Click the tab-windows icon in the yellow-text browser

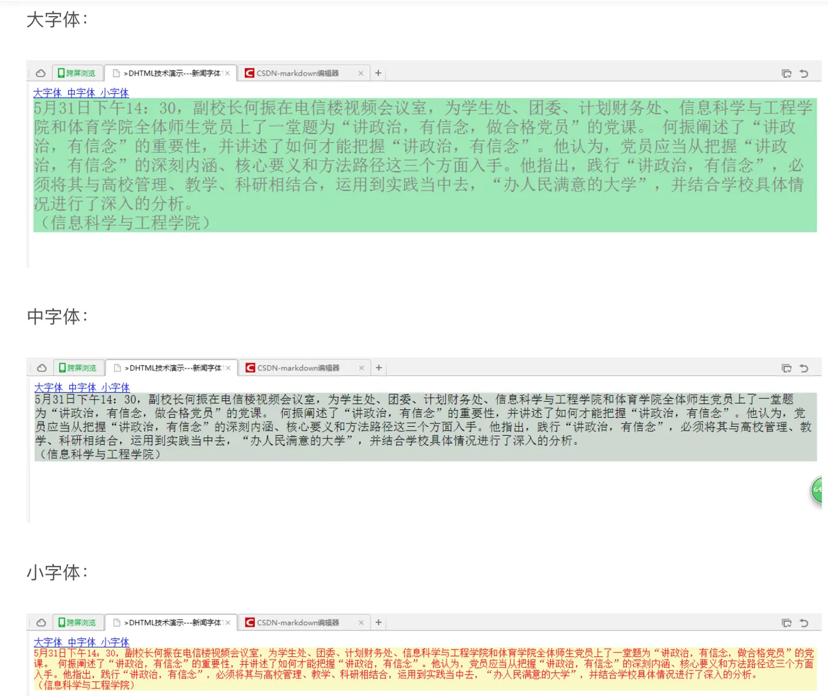787,623
